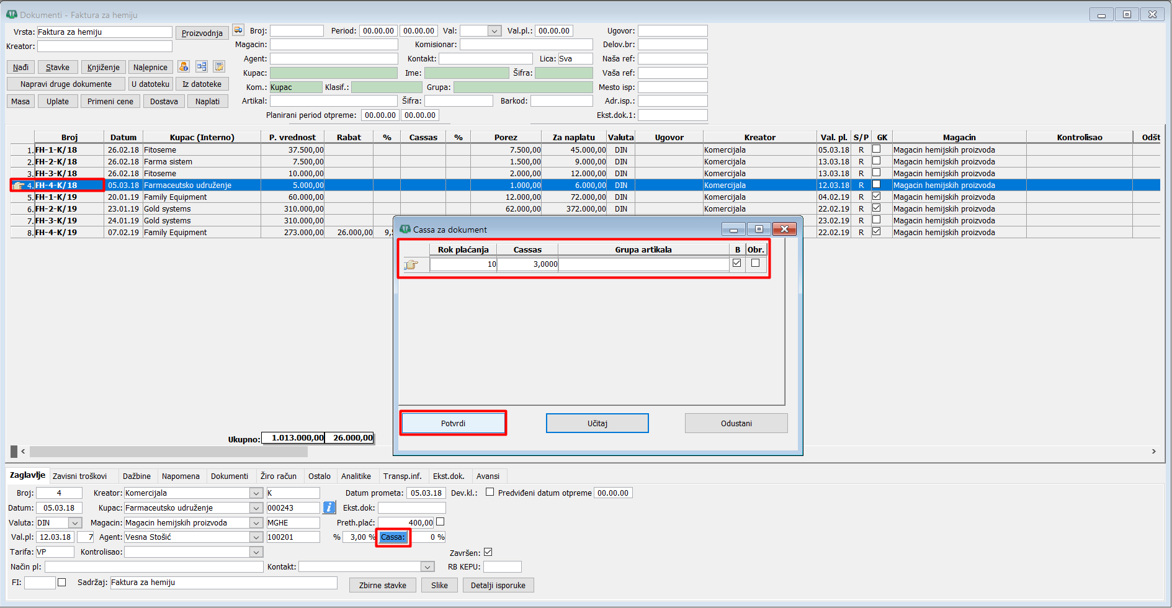The image size is (1172, 608).
Task: Click the Magacin filter input field
Action: (334, 45)
